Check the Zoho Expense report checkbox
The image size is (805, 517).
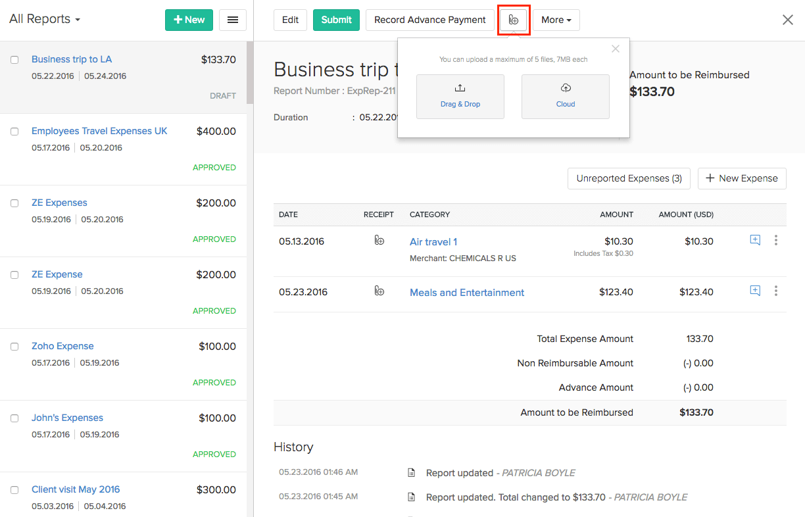click(14, 347)
